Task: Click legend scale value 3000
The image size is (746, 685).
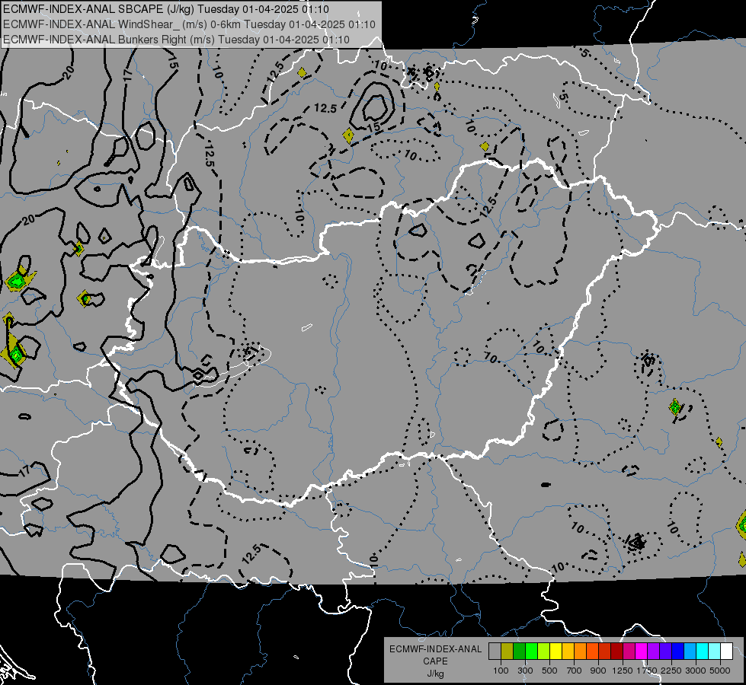Action: coord(696,671)
